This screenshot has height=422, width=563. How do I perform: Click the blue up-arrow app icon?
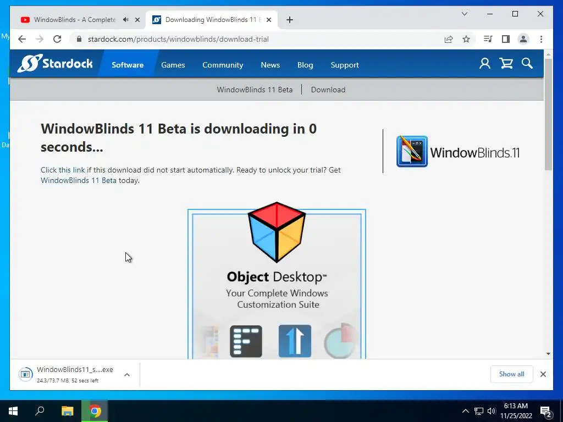click(295, 341)
